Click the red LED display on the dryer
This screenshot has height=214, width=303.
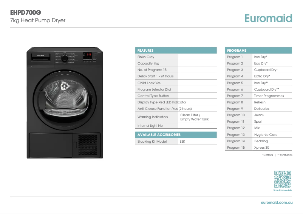(x=88, y=55)
